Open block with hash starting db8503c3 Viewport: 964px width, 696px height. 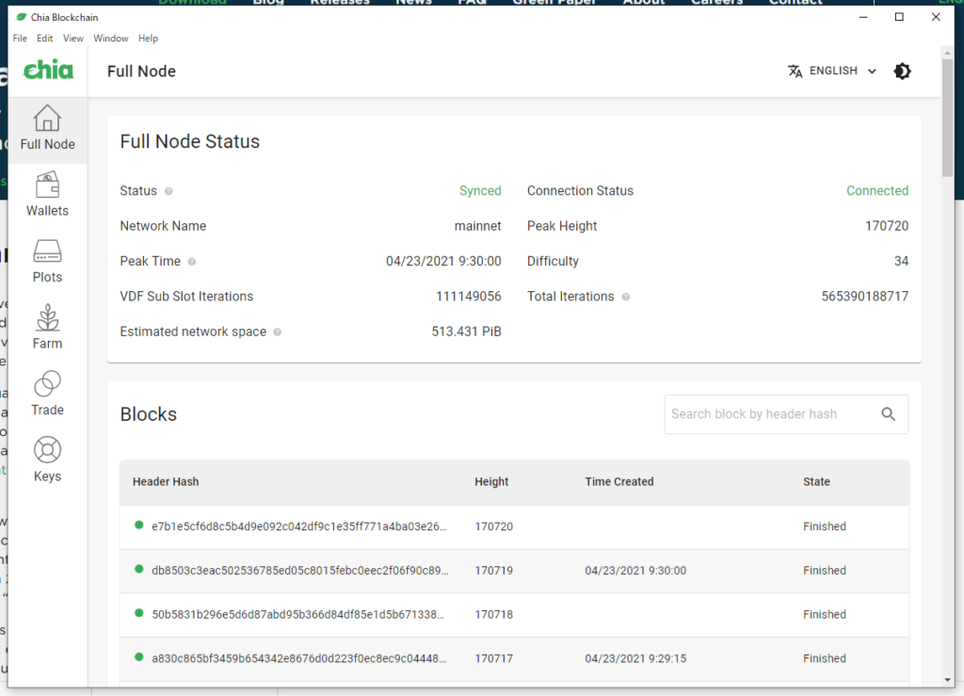click(x=299, y=571)
